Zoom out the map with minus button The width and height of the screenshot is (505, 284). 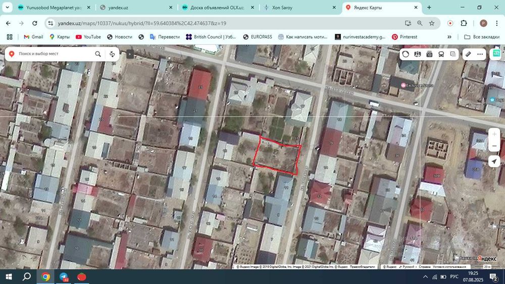point(494,146)
